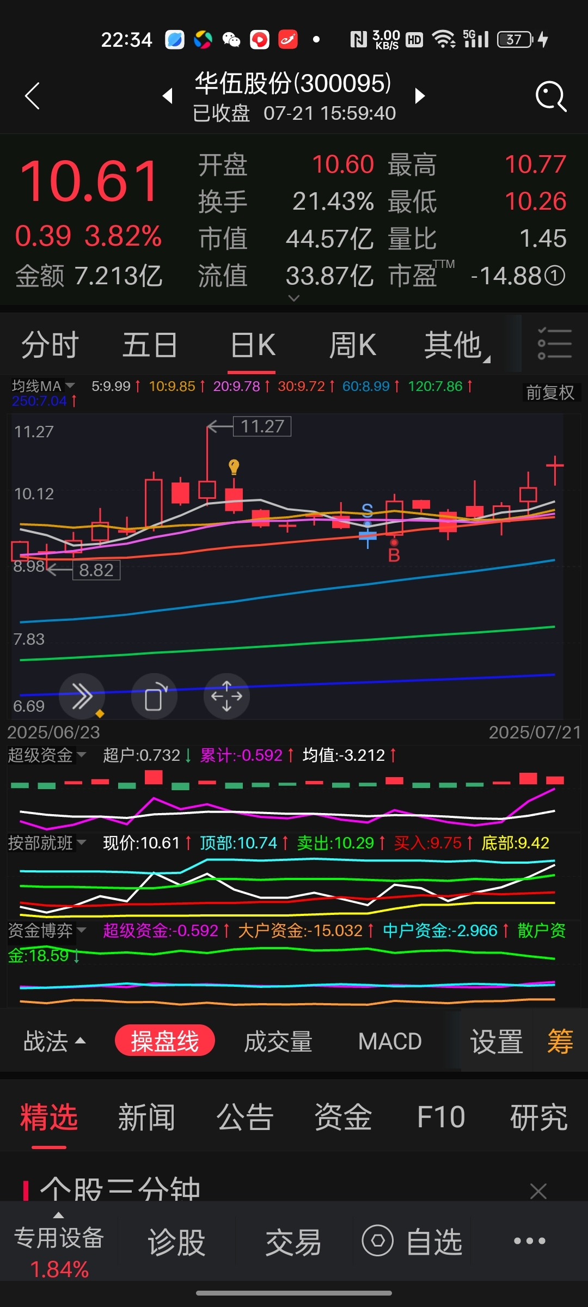The image size is (588, 1307).
Task: Tap the S sell marker on chart
Action: coord(367,510)
